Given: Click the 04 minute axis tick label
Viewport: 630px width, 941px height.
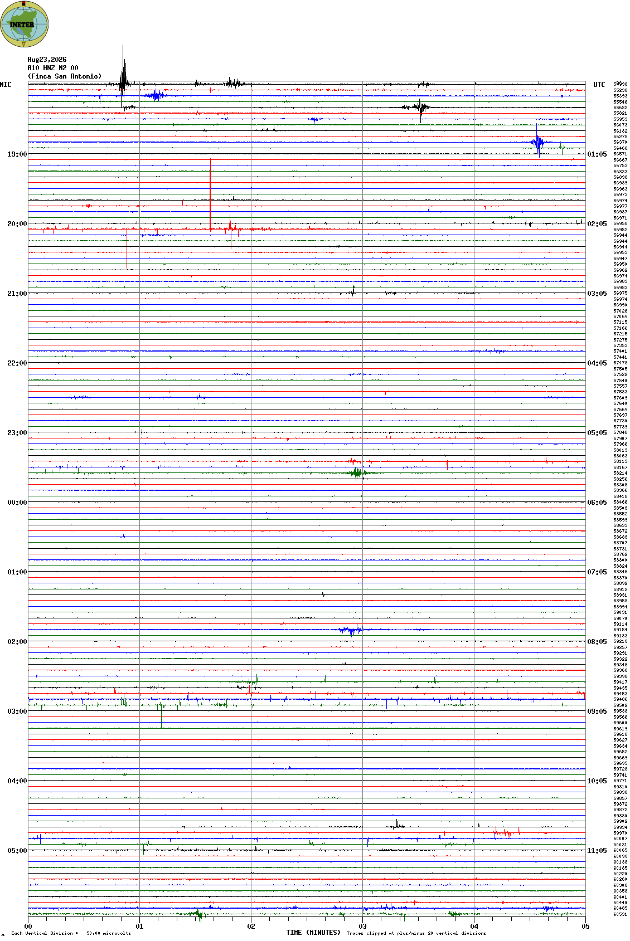Looking at the screenshot, I should (474, 927).
